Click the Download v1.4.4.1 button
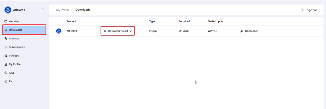 click(118, 31)
